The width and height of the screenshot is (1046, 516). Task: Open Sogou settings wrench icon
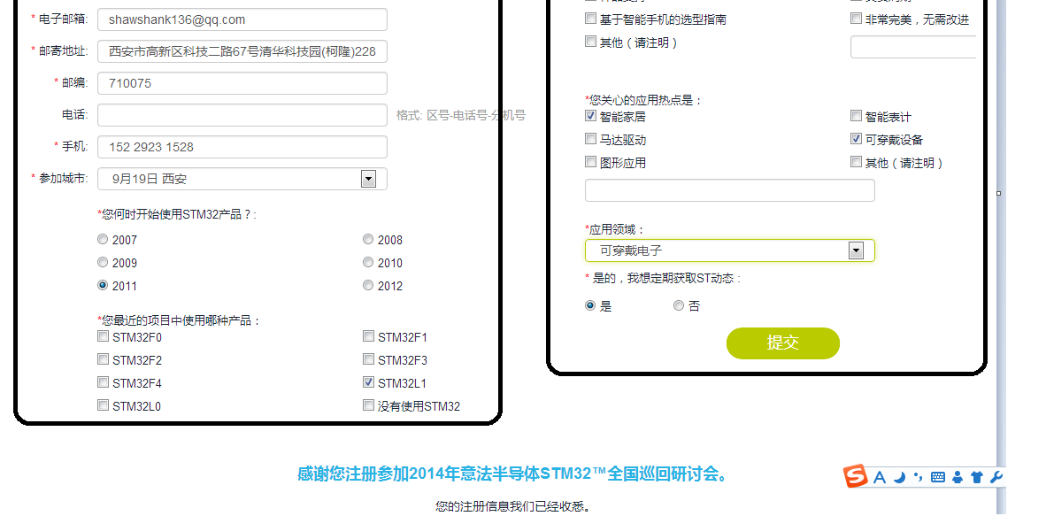pos(996,477)
